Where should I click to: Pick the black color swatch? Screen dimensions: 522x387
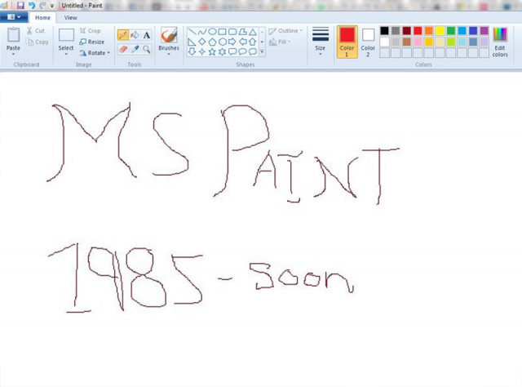click(384, 31)
